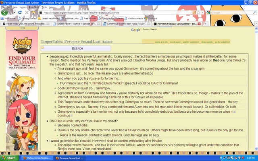Viewport: 258px width, 161px height.
Task: Open the Bookmarks menu
Action: point(34,7)
